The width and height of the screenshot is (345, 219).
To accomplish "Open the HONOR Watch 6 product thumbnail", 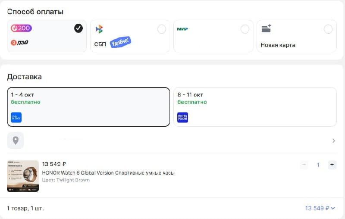I will click(x=23, y=176).
